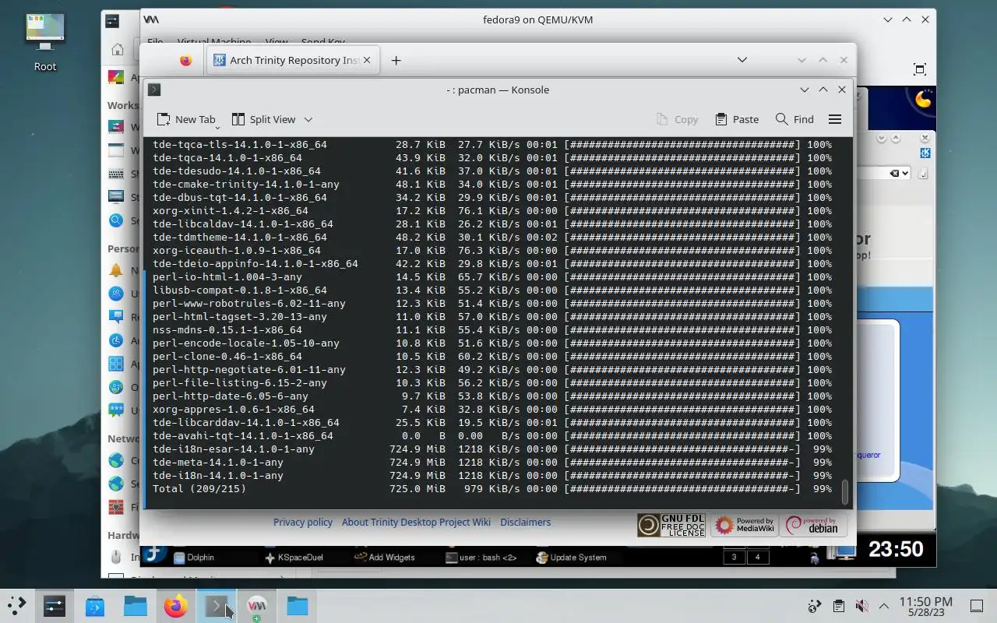Viewport: 997px width, 623px height.
Task: Close the Arch Trinity Repository tab
Action: [x=367, y=60]
